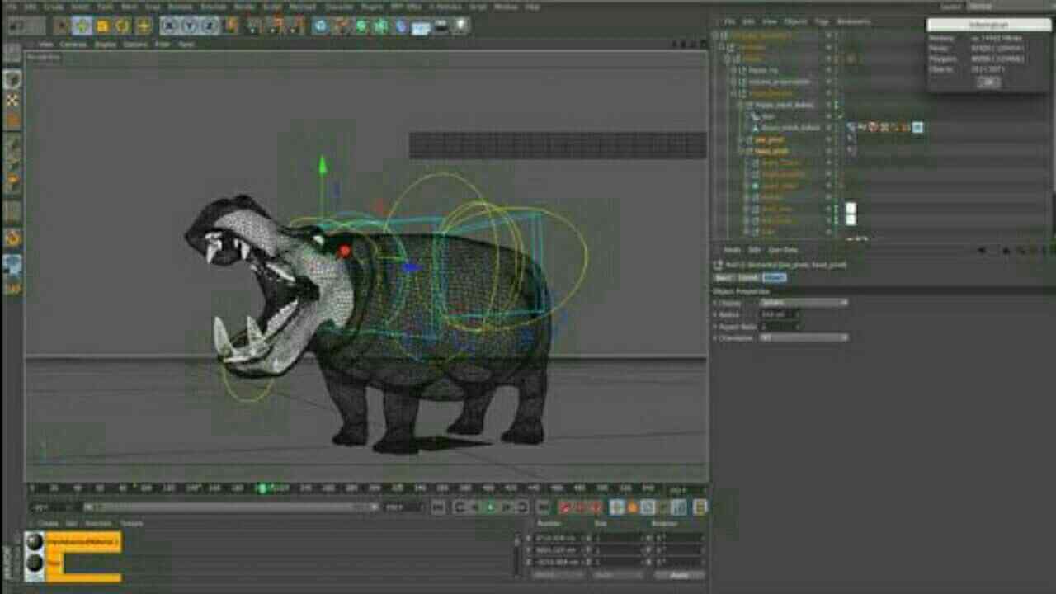Screen dimensions: 1056x594
Task: Click the Light object toolbar icon
Action: [x=460, y=26]
